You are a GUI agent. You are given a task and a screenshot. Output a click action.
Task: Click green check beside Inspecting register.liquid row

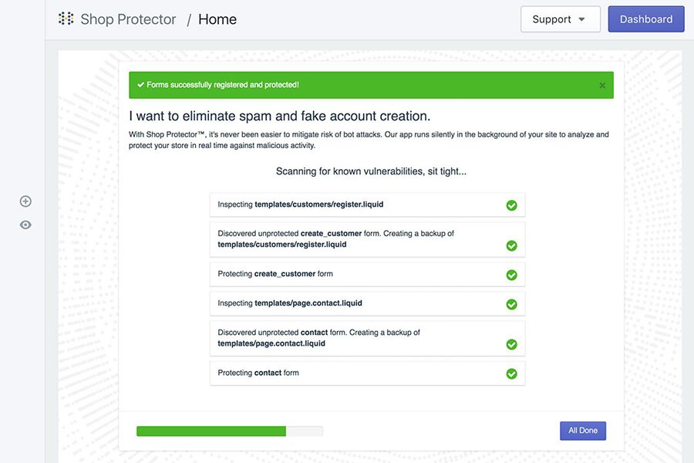(x=512, y=205)
